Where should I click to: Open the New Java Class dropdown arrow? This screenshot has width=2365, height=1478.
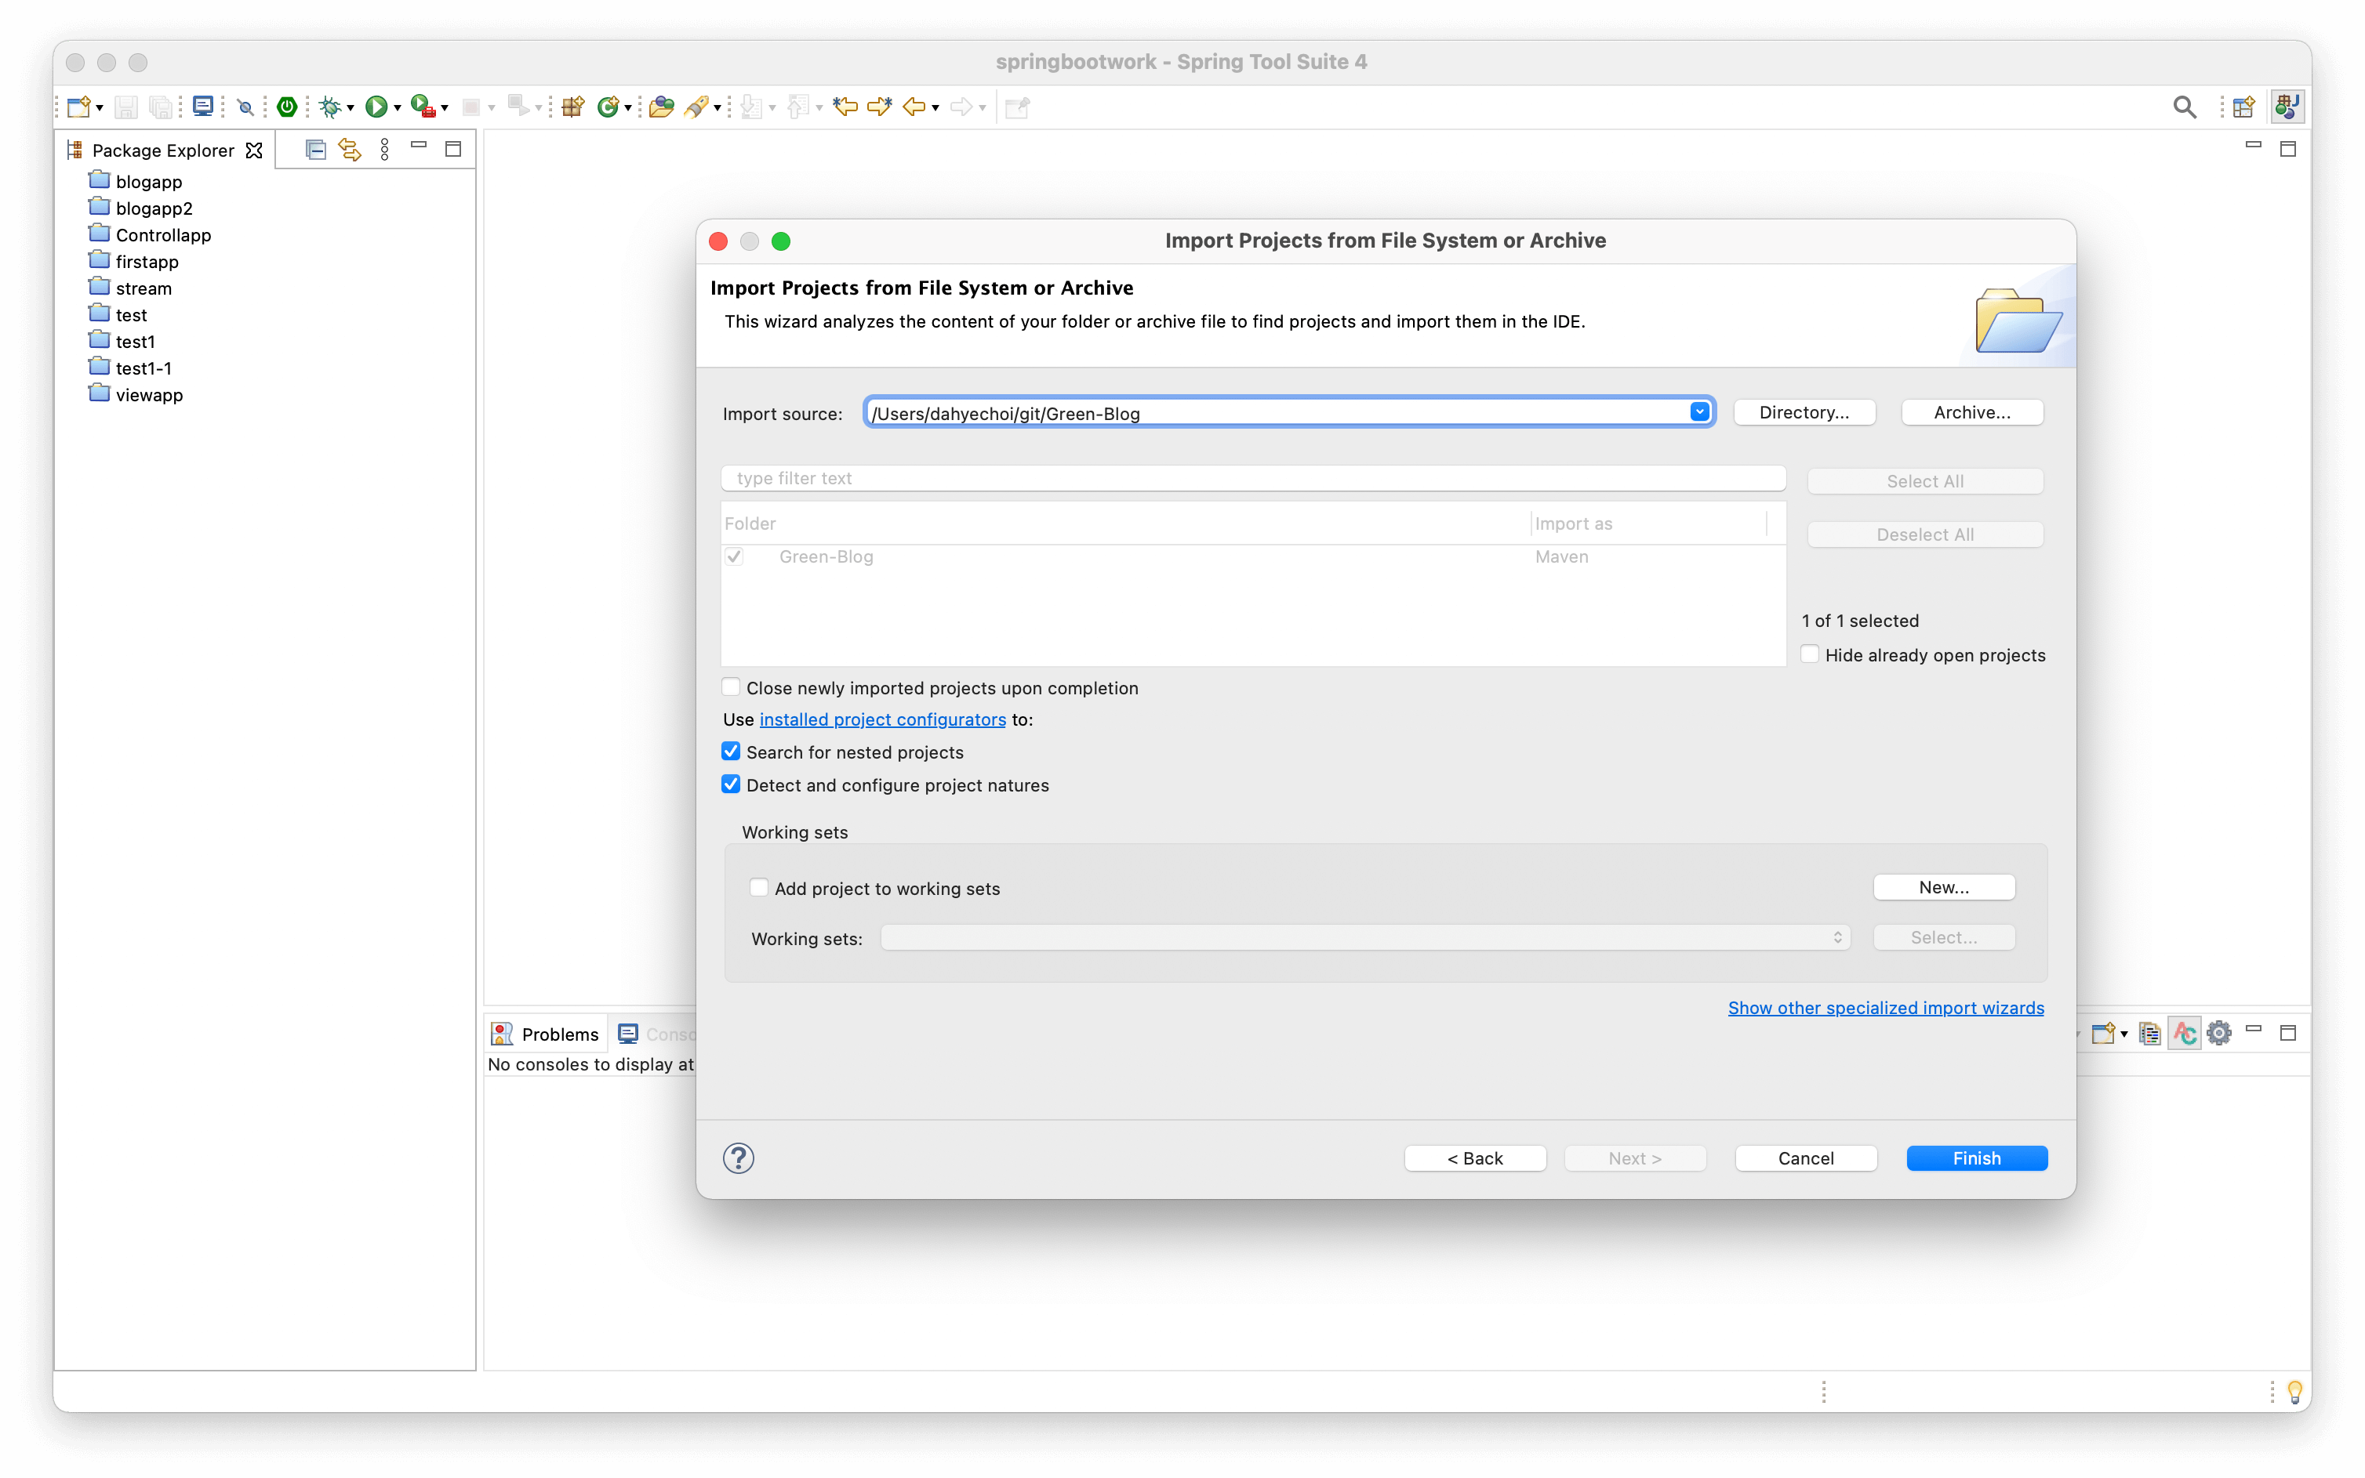[x=628, y=107]
